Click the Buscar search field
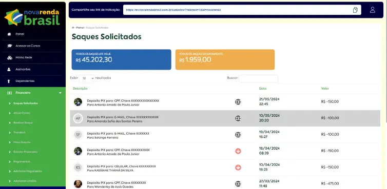The height and width of the screenshot is (189, 387). click(x=258, y=78)
